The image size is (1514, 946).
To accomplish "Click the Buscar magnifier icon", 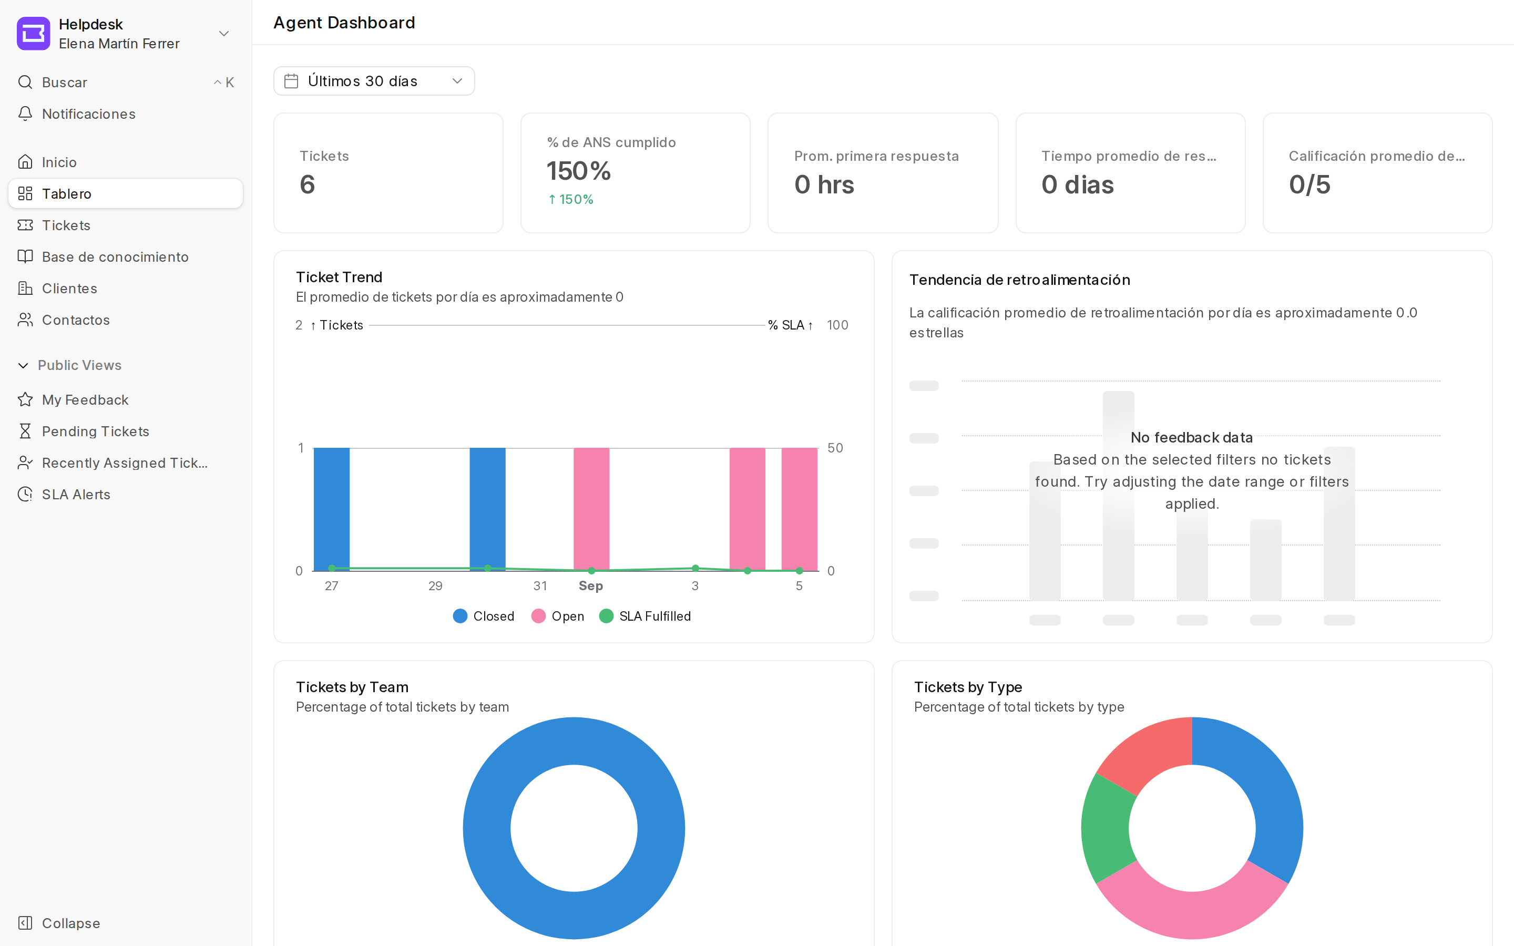I will tap(25, 82).
